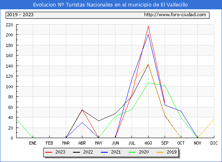Click the ENE month axis label

33,143
